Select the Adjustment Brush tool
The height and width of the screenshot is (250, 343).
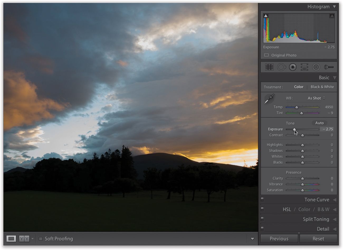tap(329, 67)
